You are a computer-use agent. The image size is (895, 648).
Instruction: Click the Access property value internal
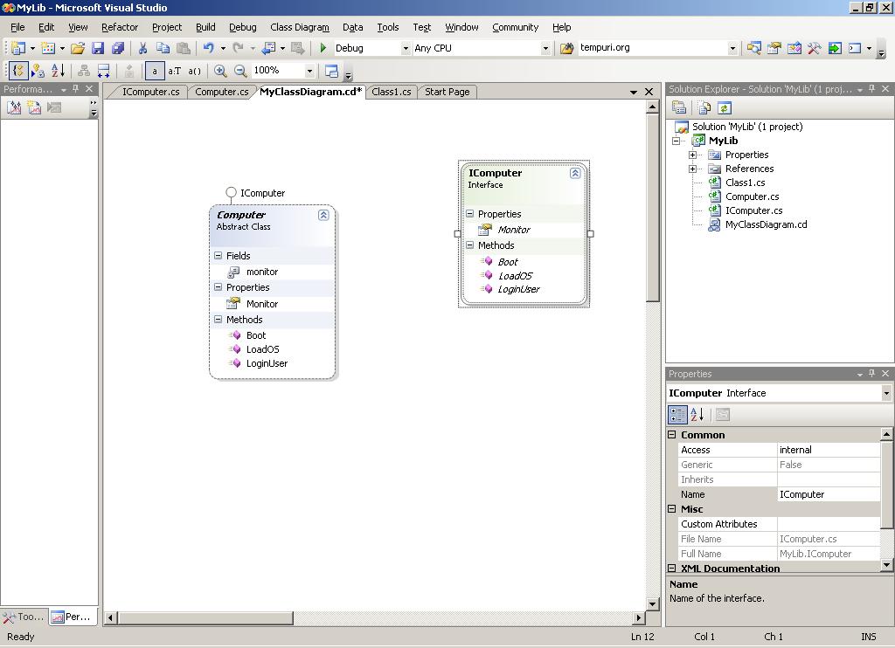click(829, 450)
